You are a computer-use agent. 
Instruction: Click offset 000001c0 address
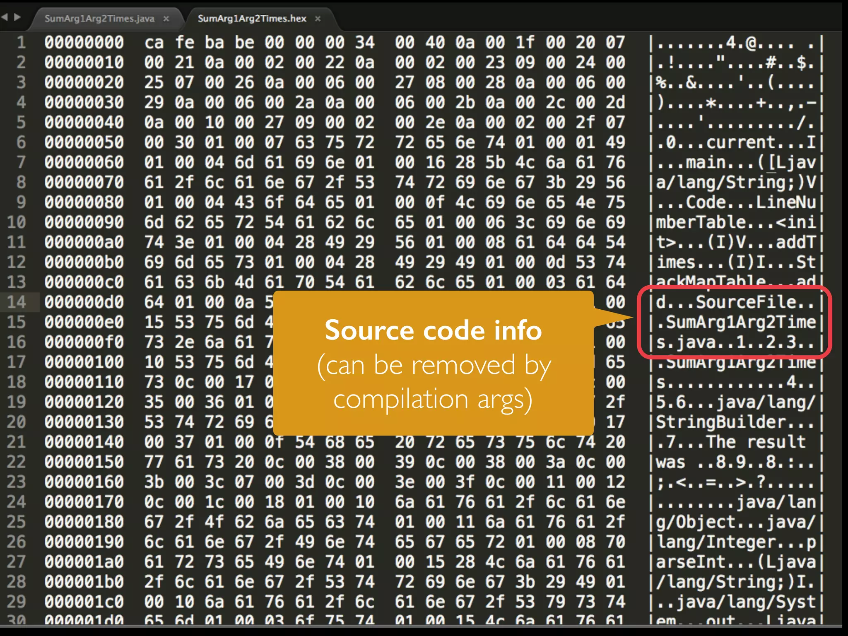(x=84, y=601)
